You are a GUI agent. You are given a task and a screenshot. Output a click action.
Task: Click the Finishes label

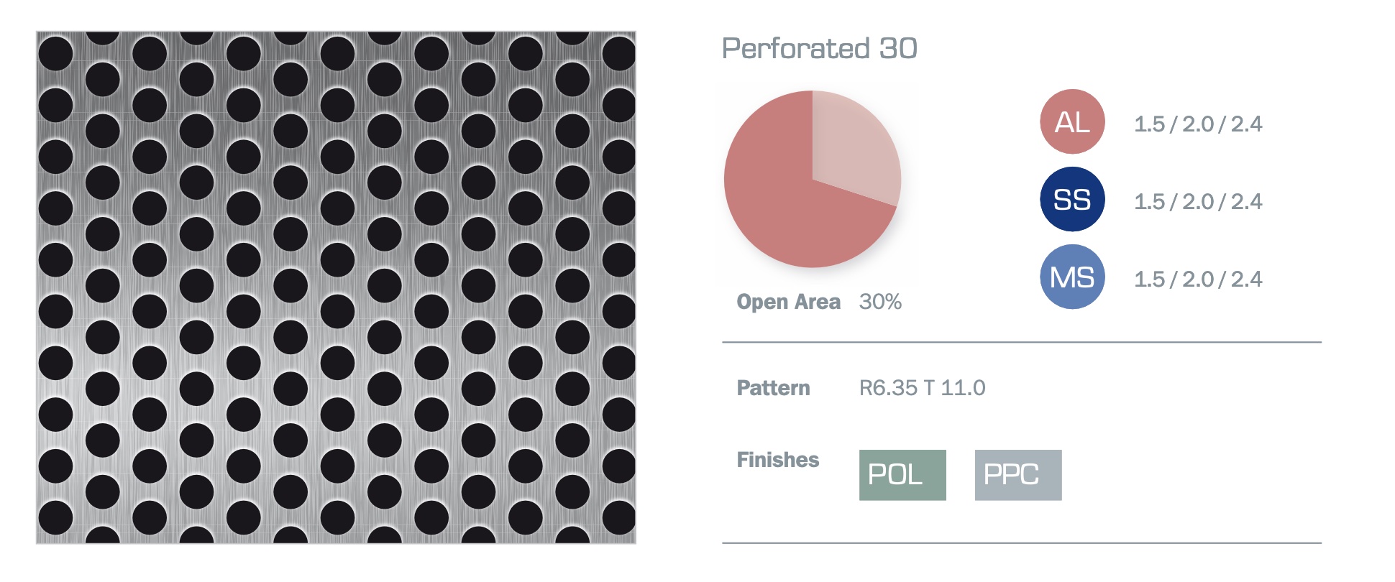[778, 460]
